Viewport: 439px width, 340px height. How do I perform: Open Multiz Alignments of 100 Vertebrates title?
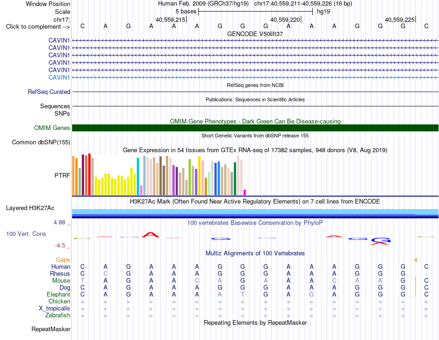255,253
